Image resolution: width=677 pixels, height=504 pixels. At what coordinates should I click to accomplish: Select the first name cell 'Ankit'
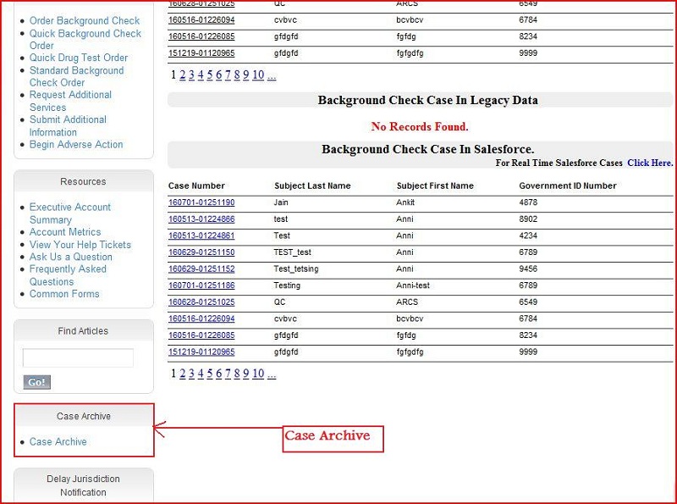(405, 202)
